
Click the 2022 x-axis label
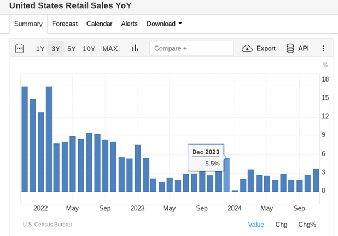click(x=40, y=209)
